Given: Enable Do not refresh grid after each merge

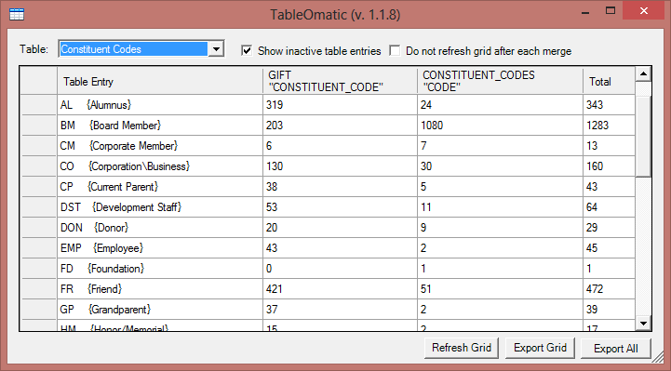Looking at the screenshot, I should click(x=395, y=51).
